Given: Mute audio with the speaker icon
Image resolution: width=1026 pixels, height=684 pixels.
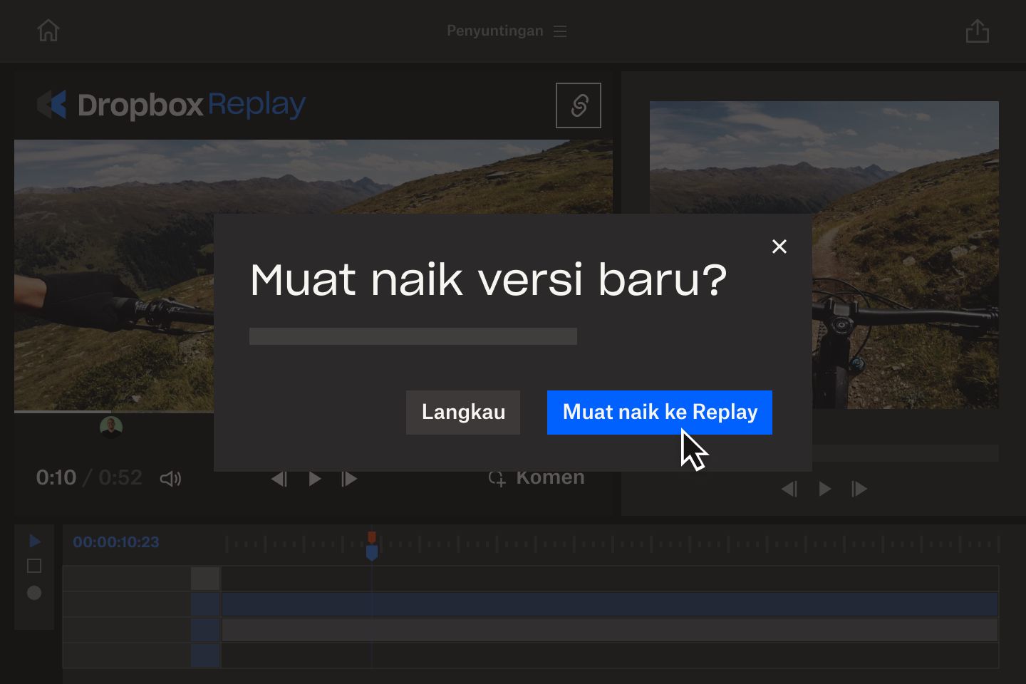Looking at the screenshot, I should coord(171,479).
